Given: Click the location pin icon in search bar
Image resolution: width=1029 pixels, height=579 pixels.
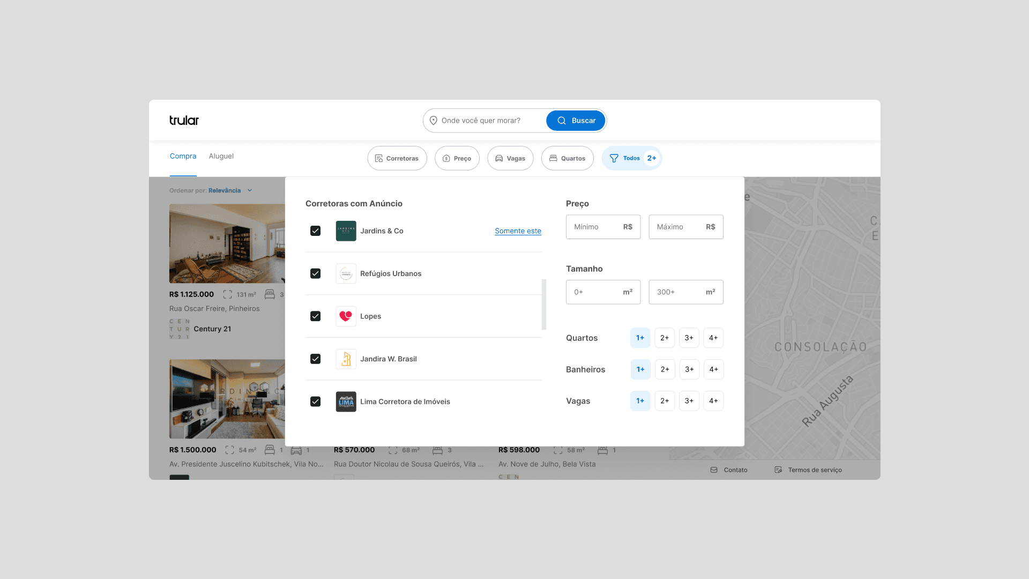Looking at the screenshot, I should pos(433,121).
